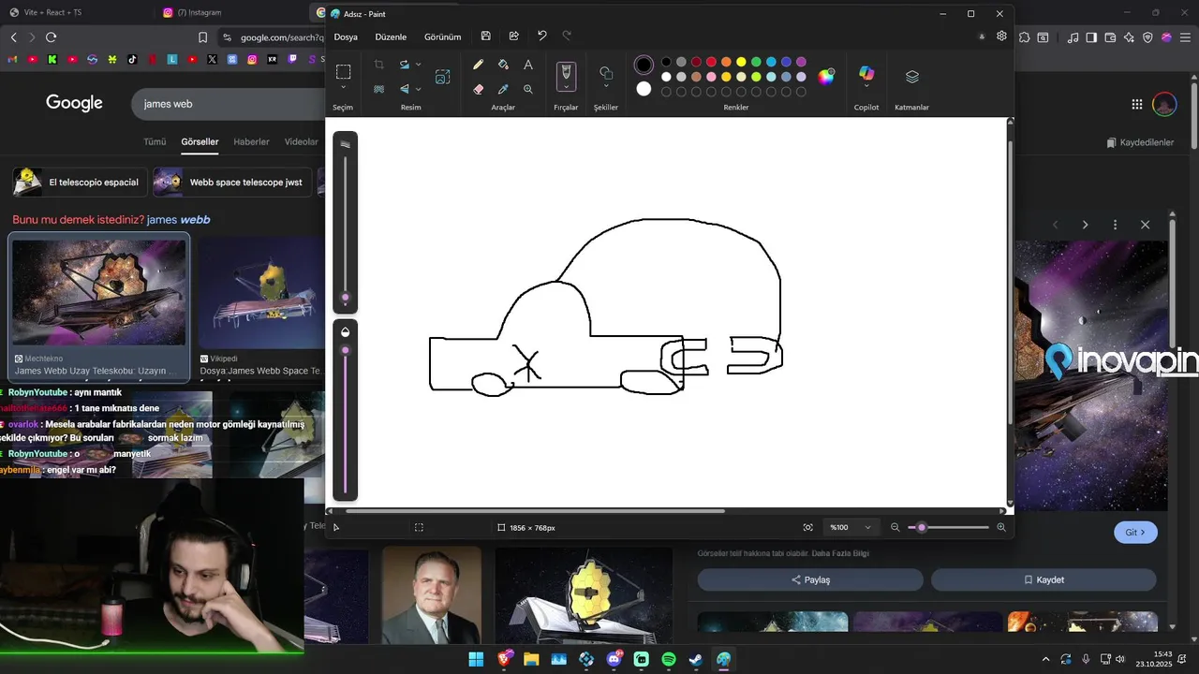Switch to Haberler tab in Google
Image resolution: width=1199 pixels, height=674 pixels.
coord(251,142)
